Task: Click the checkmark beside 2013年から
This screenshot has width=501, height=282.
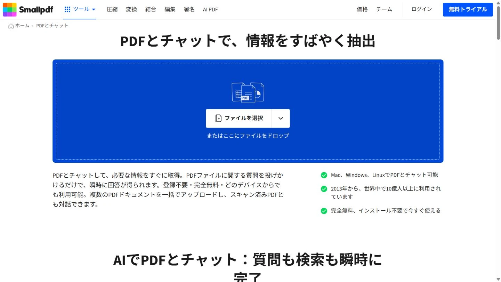Action: pos(324,189)
